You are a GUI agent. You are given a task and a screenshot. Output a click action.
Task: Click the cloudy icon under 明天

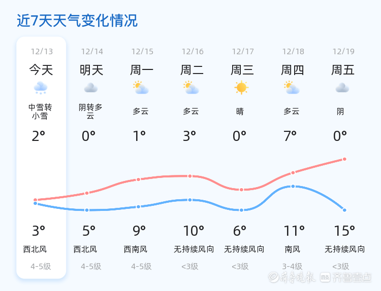(x=91, y=88)
